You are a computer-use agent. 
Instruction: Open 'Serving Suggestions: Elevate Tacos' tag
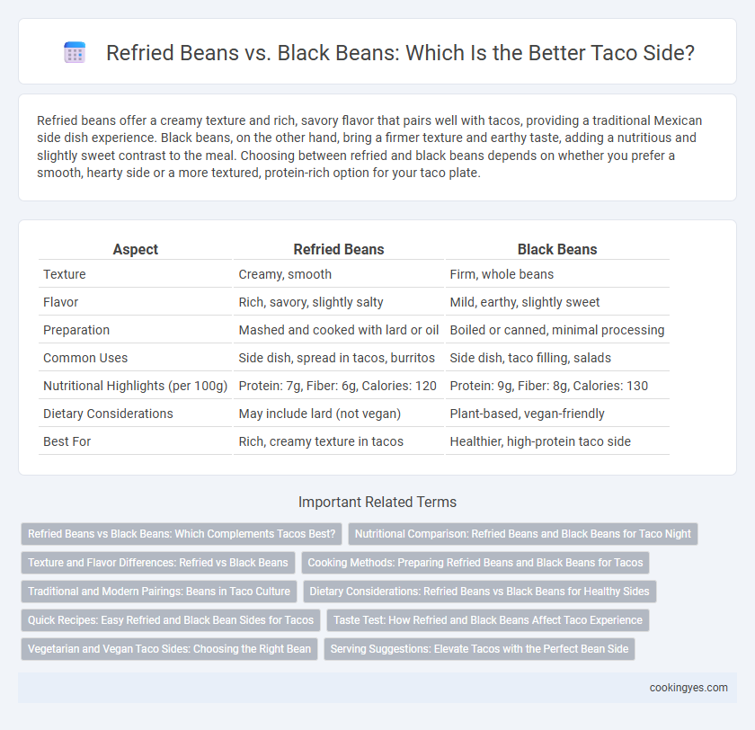pos(480,649)
